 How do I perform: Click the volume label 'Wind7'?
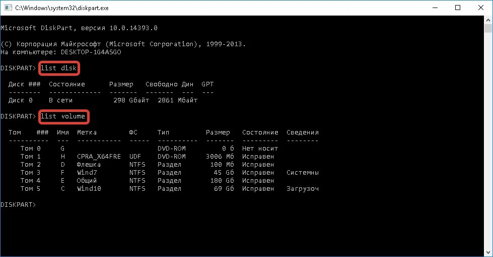coord(87,172)
